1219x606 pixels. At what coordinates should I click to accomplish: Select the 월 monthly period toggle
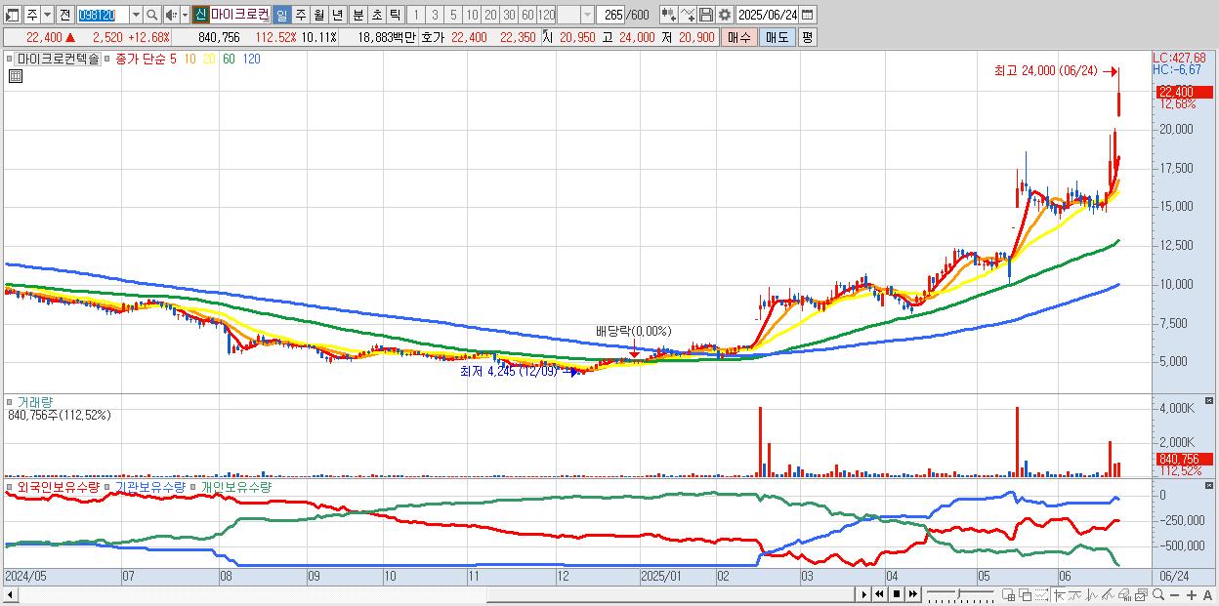(318, 15)
